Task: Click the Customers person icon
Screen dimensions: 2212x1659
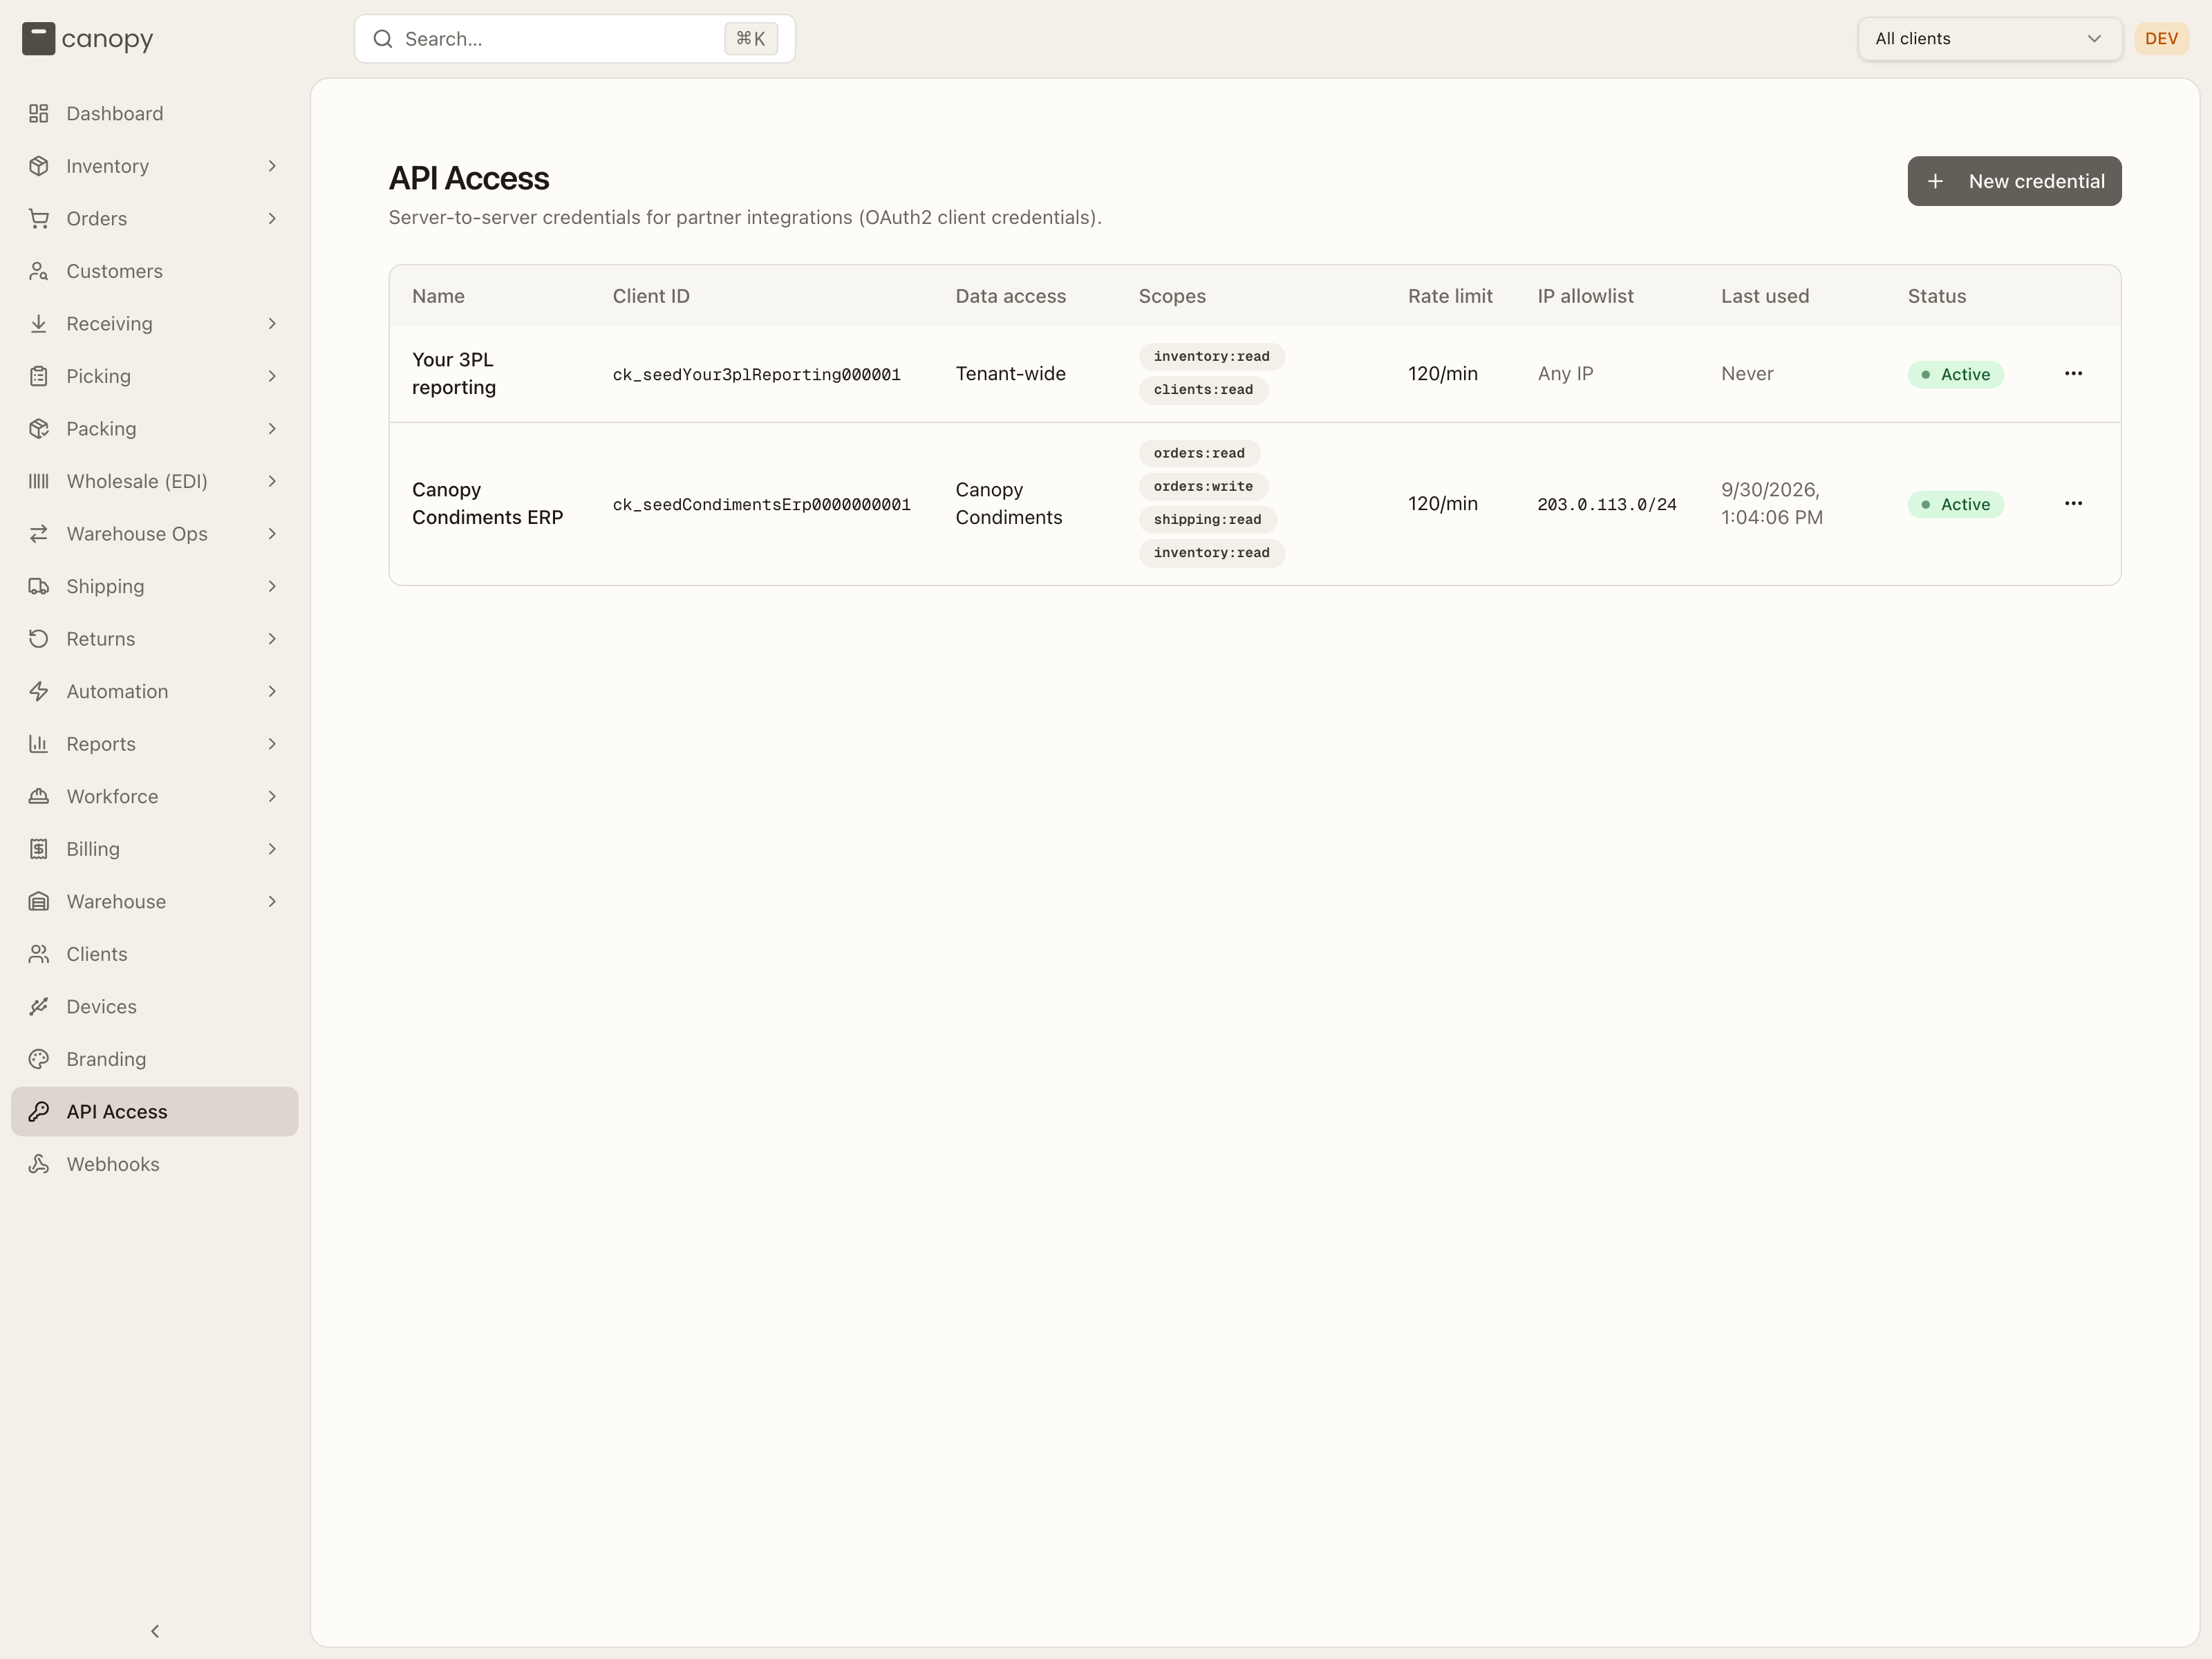Action: 38,271
